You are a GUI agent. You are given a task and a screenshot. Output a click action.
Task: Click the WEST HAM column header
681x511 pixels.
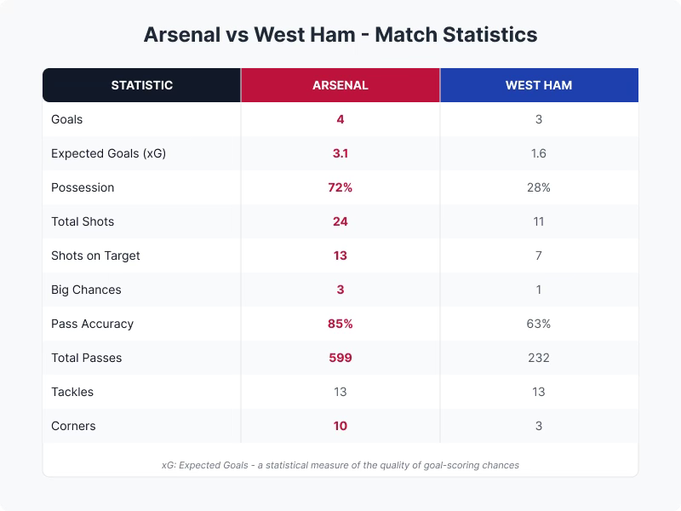point(539,85)
